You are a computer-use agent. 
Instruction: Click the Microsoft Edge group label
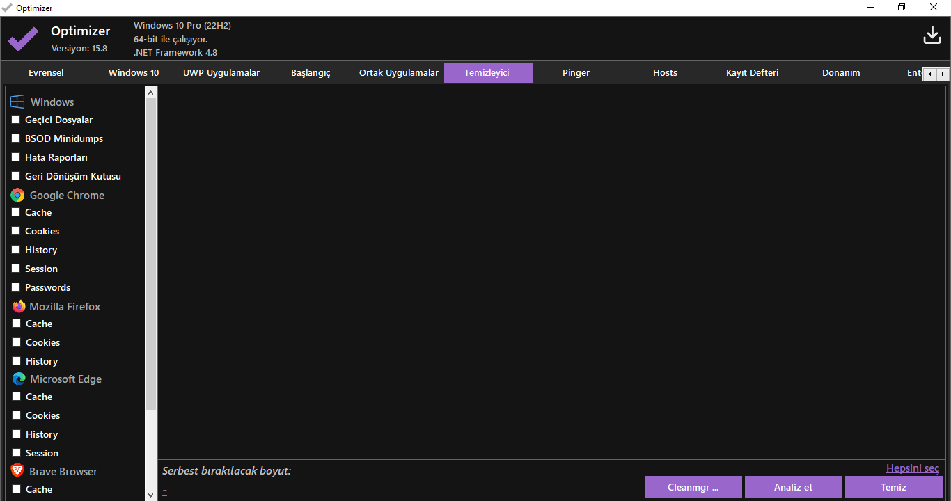pos(65,379)
